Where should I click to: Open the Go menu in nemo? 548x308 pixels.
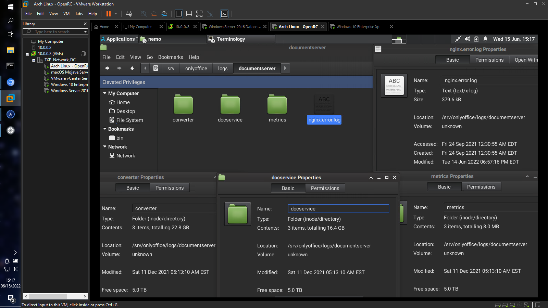click(150, 57)
